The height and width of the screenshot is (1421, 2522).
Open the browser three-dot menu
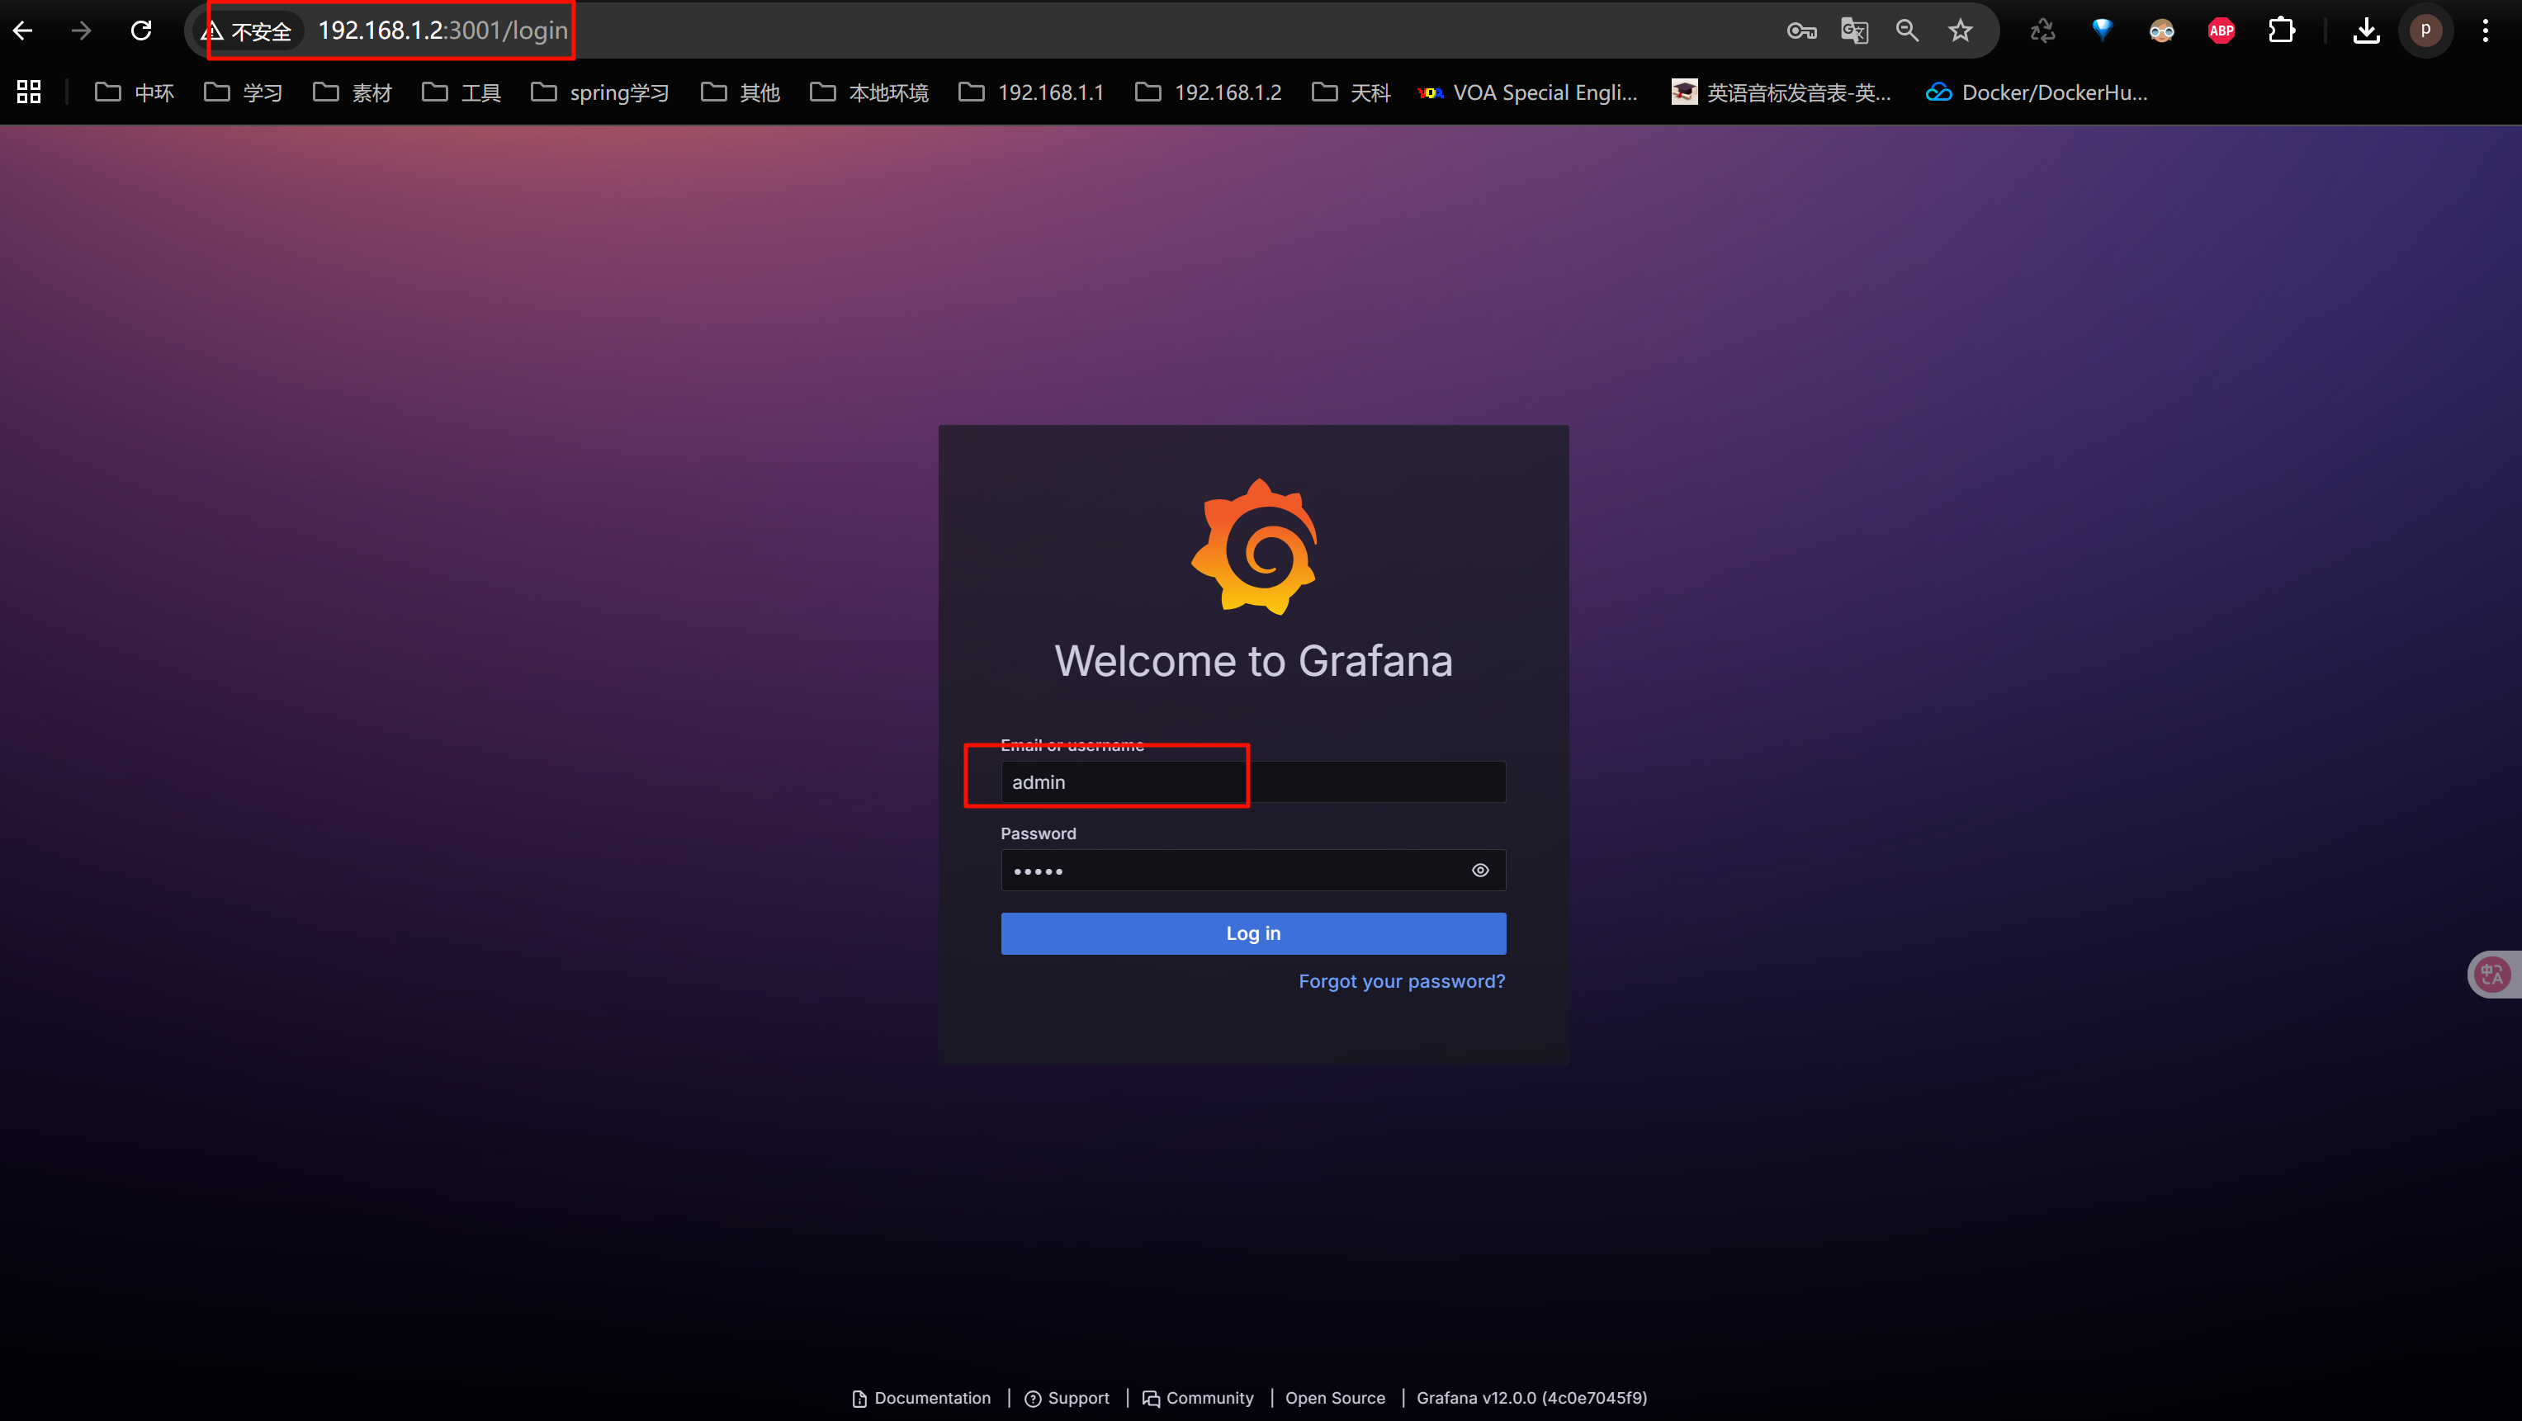tap(2485, 31)
